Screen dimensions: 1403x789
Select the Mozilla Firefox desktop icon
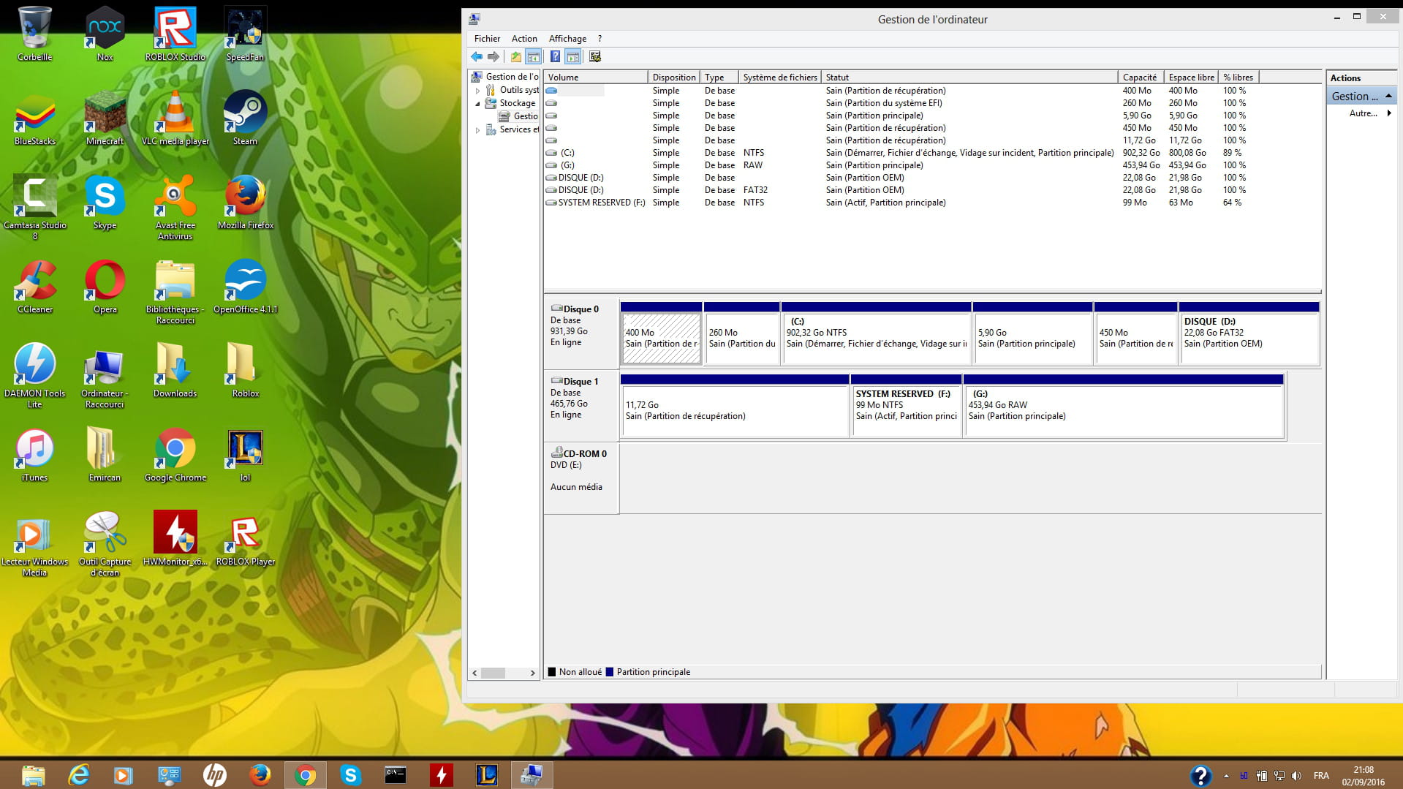(245, 203)
